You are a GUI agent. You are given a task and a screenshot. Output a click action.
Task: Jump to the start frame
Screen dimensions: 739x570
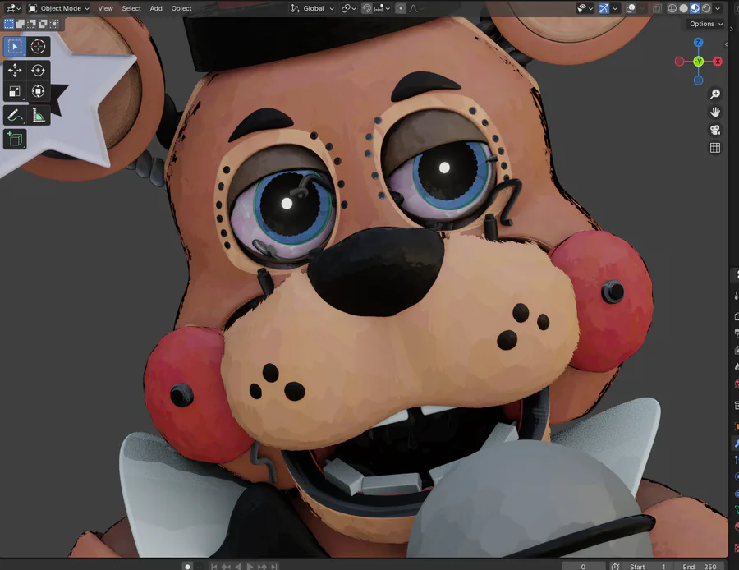point(213,566)
